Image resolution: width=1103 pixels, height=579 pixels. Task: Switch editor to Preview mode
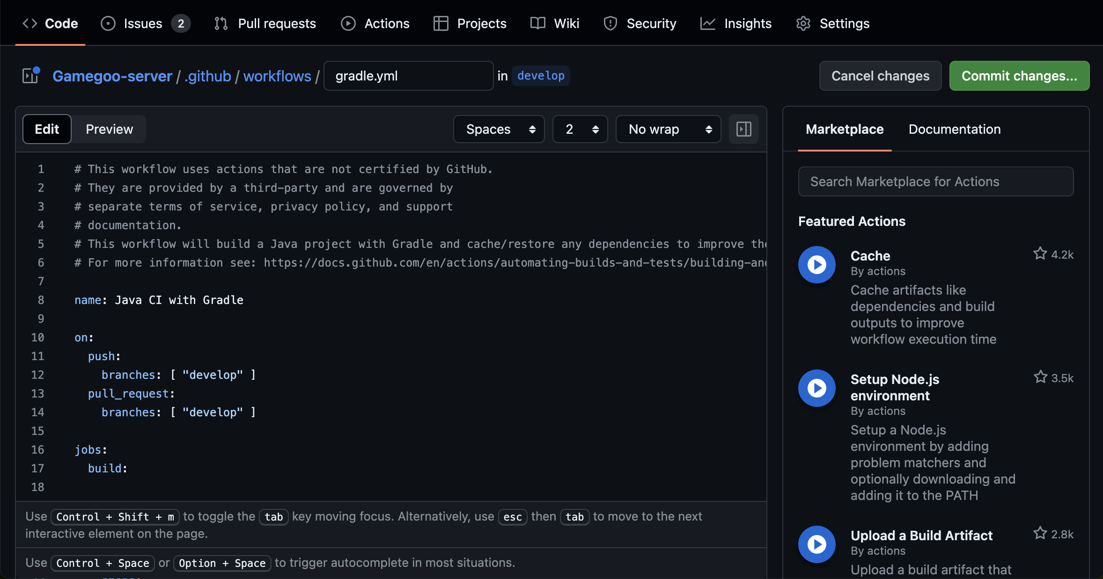pyautogui.click(x=109, y=129)
